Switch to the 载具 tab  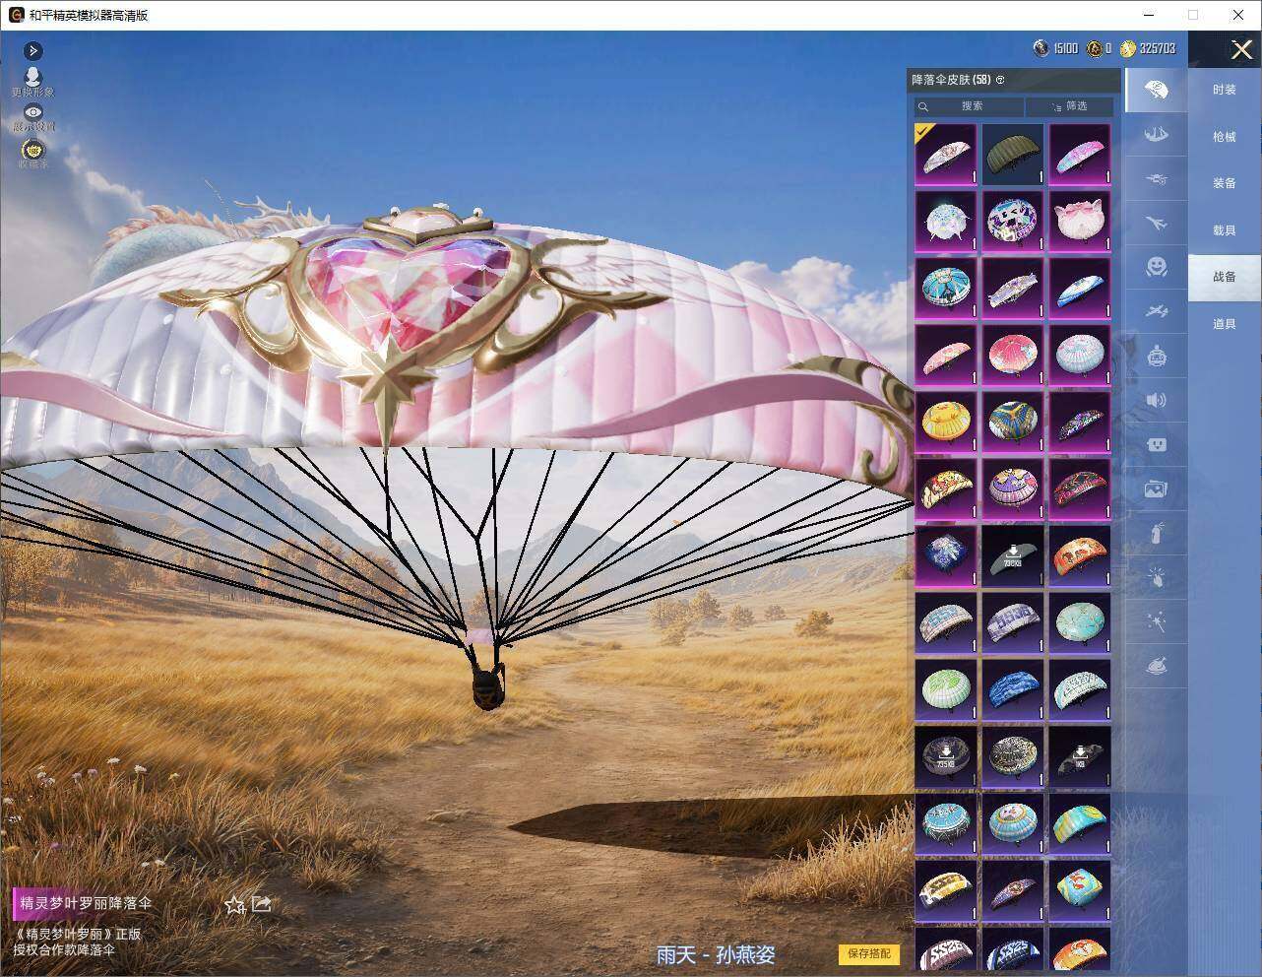pyautogui.click(x=1224, y=230)
